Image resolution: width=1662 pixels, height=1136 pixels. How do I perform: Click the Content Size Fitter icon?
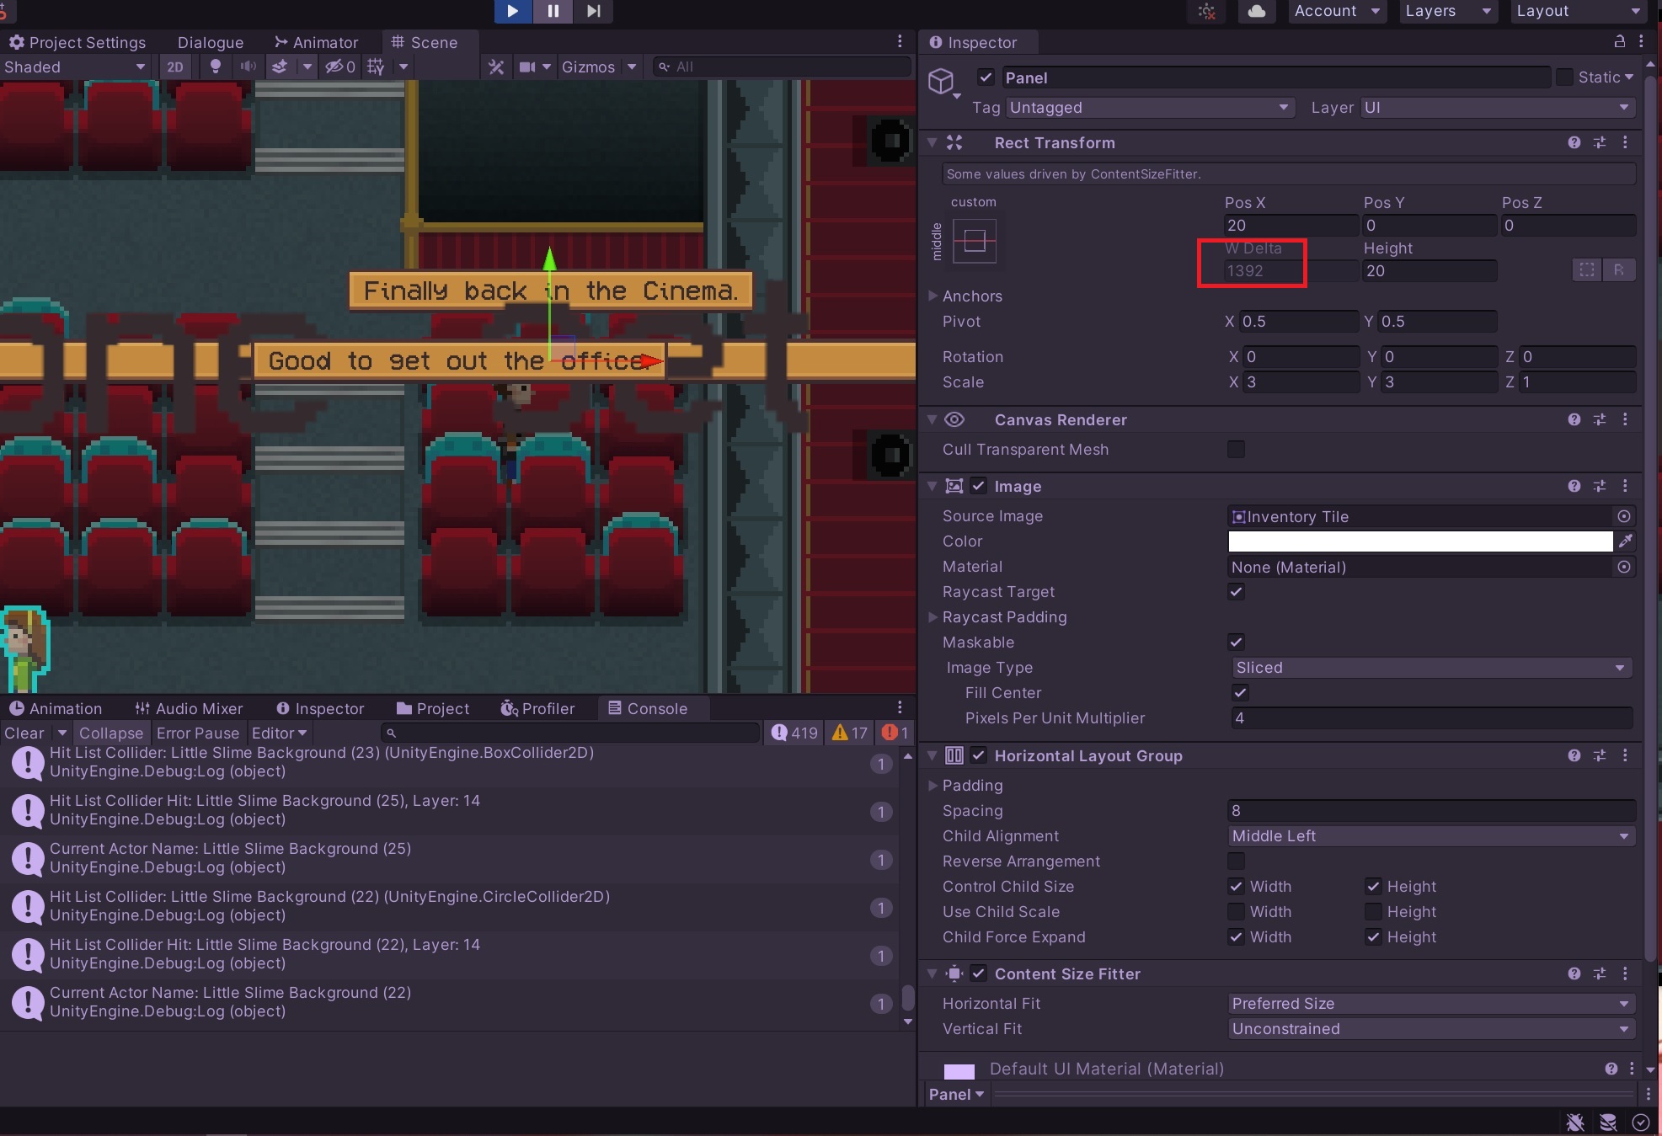pos(956,973)
